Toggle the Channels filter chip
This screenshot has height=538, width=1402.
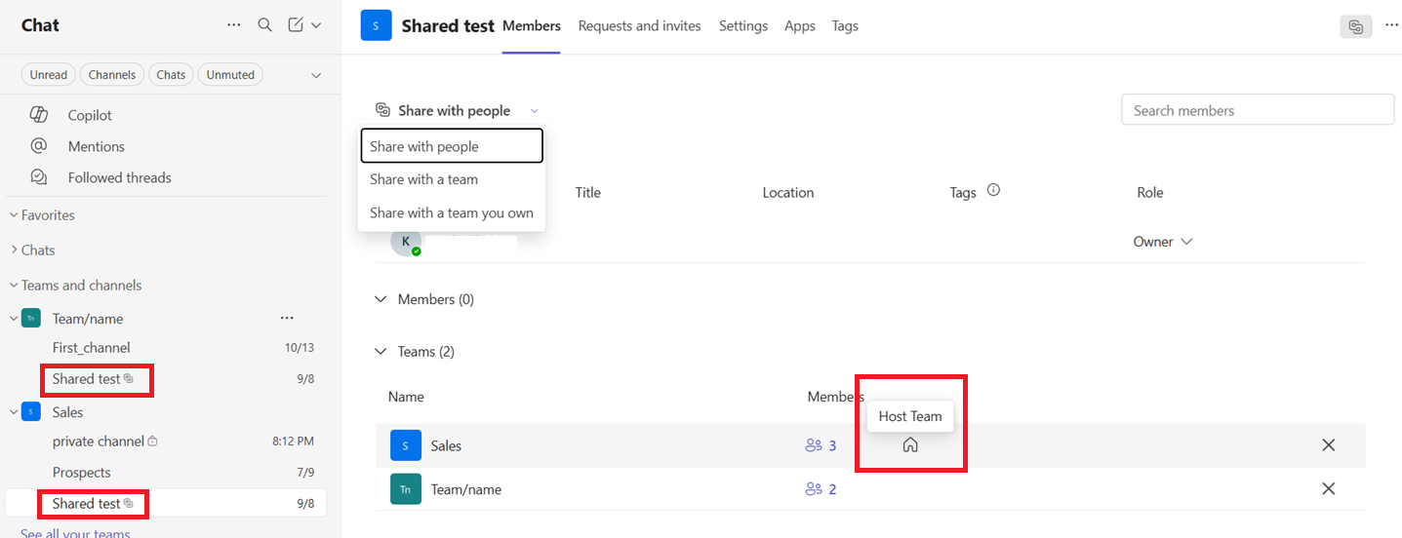coord(111,75)
